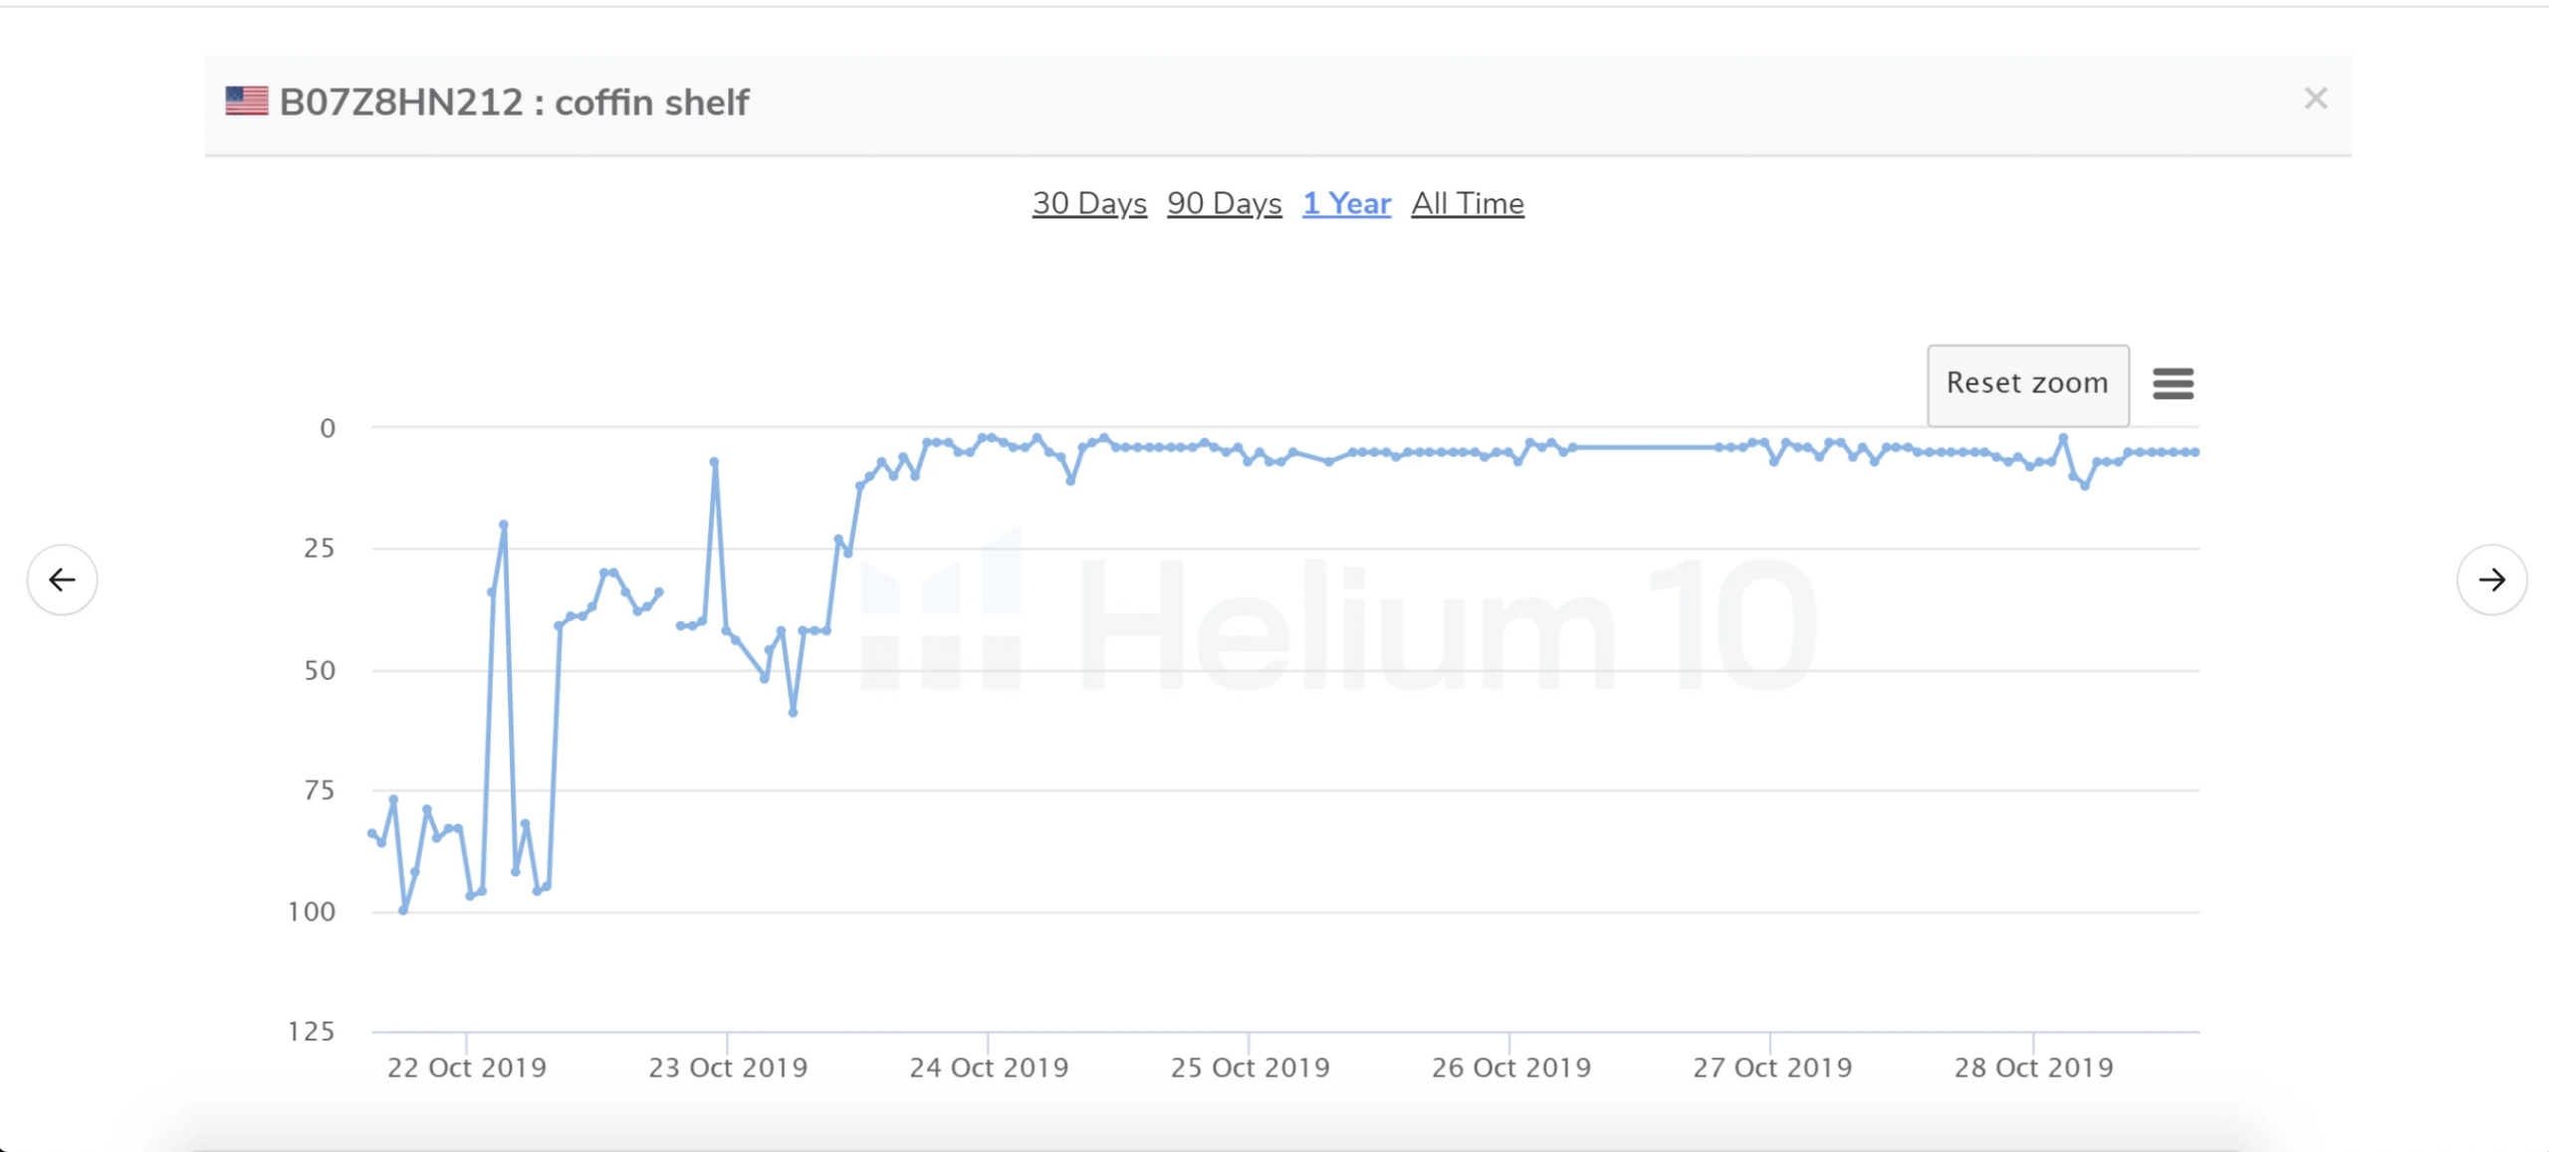
Task: Click the US flag icon
Action: 247,102
